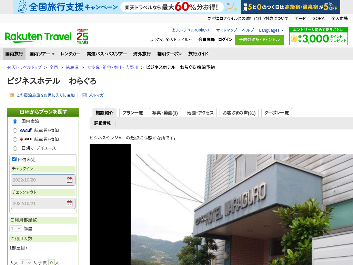Switch to the 写真・動画(3) tab
The width and height of the screenshot is (353, 265).
[165, 113]
